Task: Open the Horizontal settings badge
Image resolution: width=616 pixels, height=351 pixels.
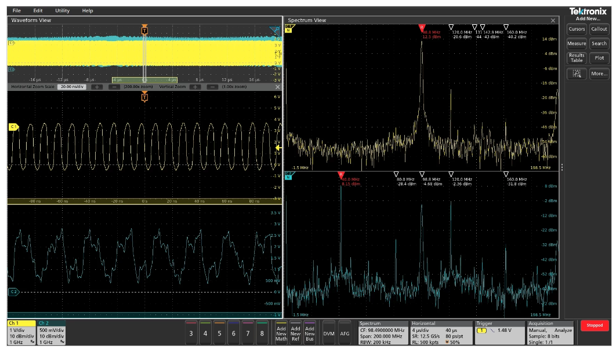Action: coord(441,332)
